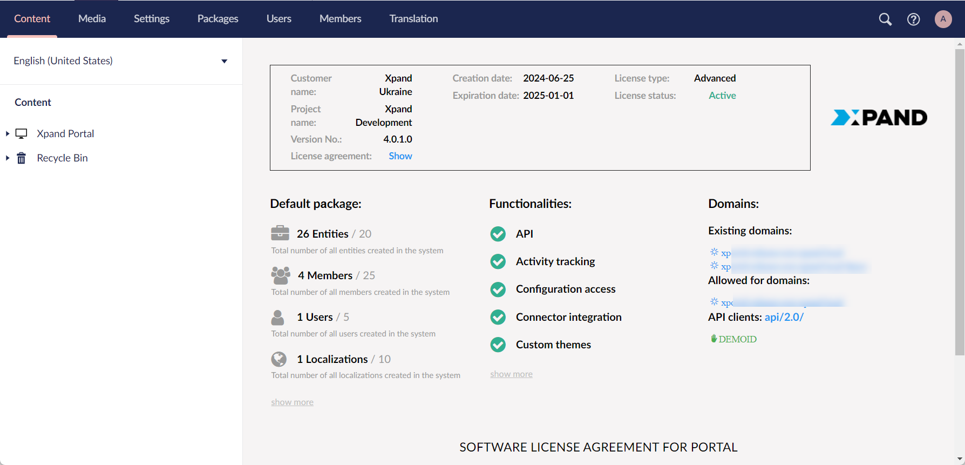Click creation date 2024-06-25
The height and width of the screenshot is (465, 965).
pyautogui.click(x=548, y=78)
